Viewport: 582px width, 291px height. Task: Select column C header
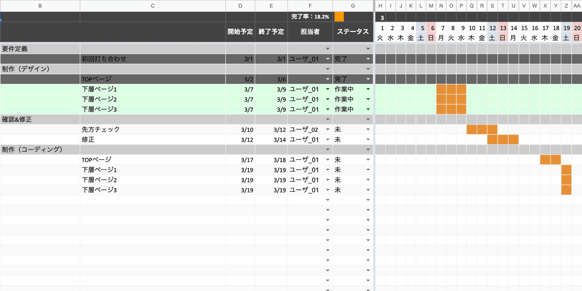tap(153, 5)
